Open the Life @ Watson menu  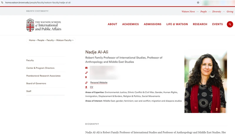(x=177, y=24)
